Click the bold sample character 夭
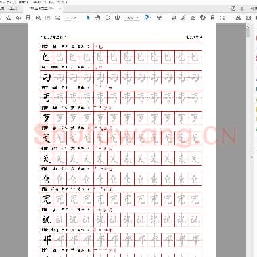 click(x=47, y=158)
